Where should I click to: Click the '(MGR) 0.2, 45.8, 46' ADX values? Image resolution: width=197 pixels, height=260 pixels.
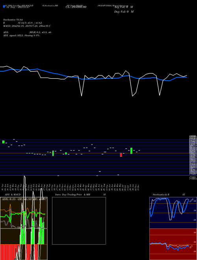40,32
